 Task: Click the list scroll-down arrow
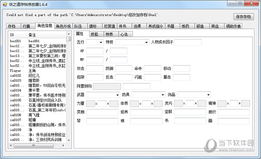69,140
